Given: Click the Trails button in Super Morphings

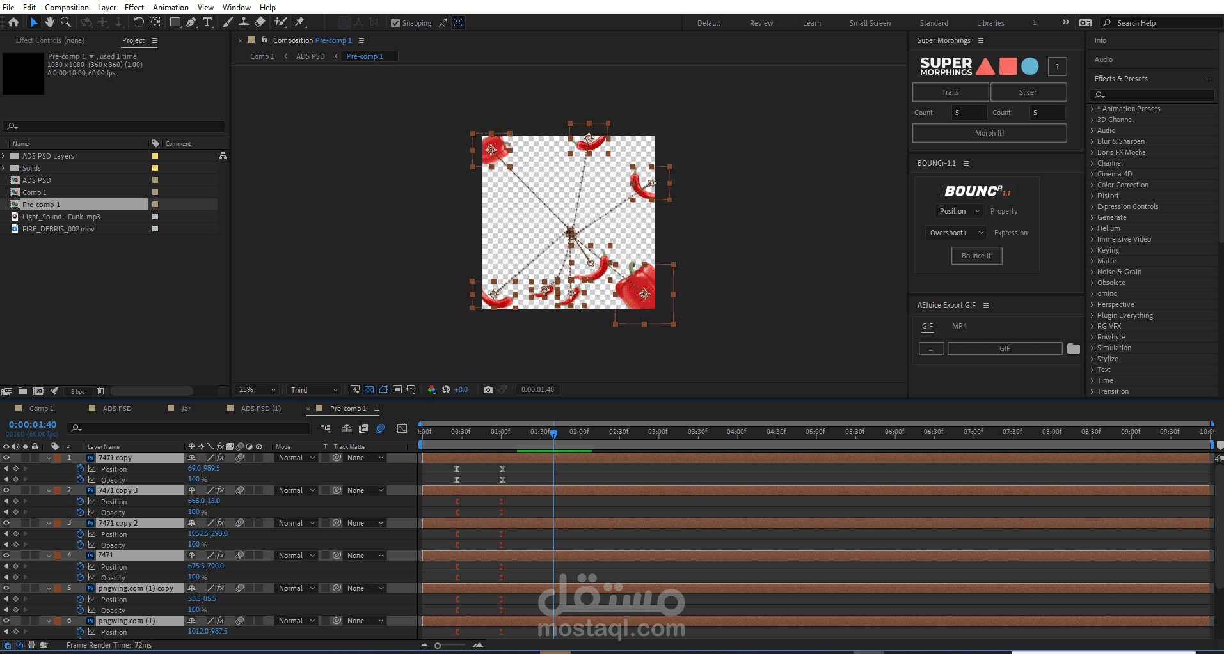Looking at the screenshot, I should (x=950, y=92).
